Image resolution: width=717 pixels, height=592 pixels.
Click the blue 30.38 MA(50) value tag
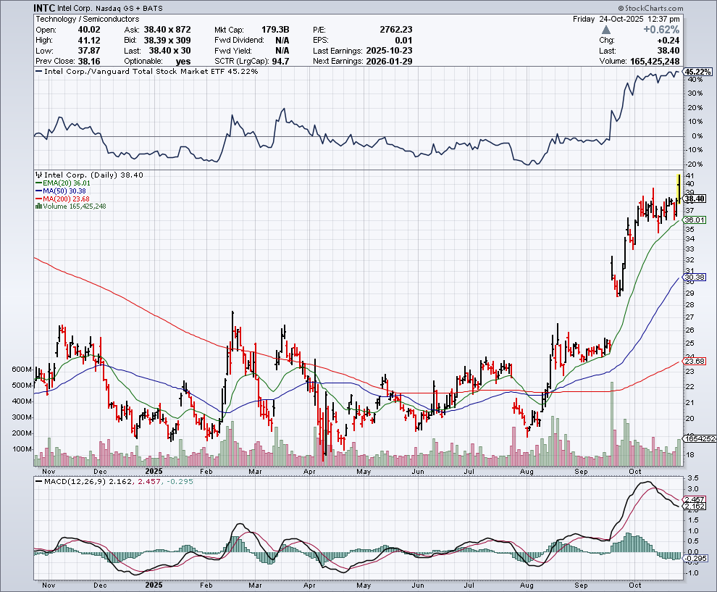tap(695, 278)
